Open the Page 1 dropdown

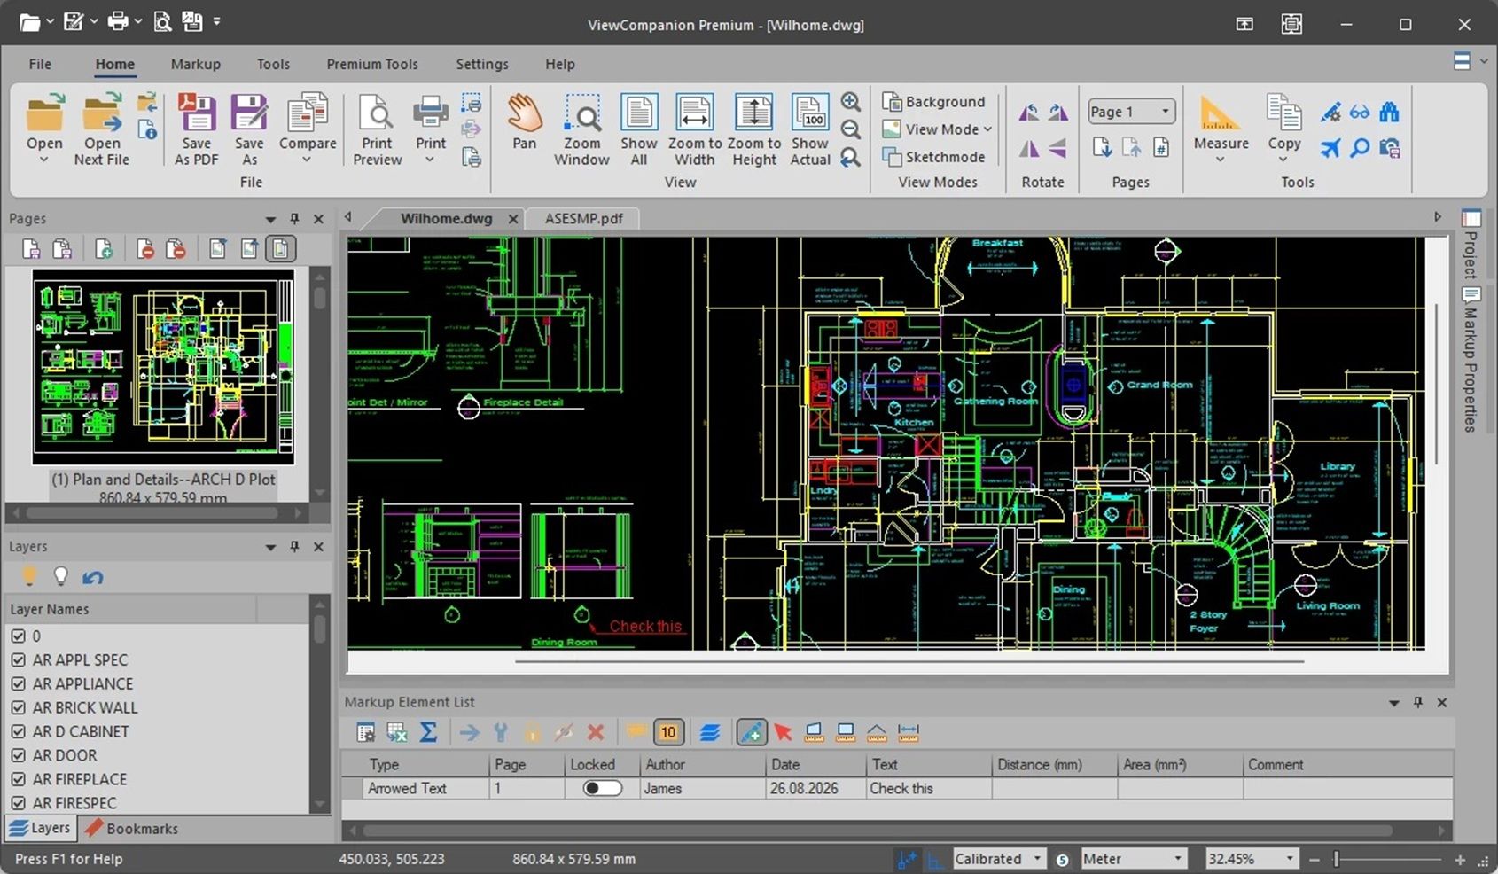[x=1165, y=111]
